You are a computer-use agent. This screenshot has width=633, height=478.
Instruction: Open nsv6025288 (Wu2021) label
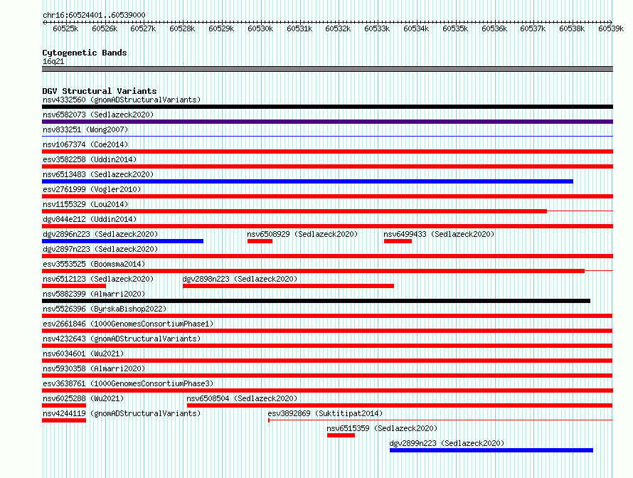(83, 398)
